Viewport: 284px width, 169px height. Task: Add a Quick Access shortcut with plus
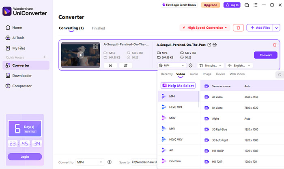(x=45, y=57)
